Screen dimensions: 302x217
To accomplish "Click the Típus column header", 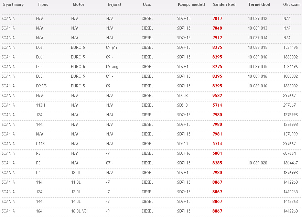I will 43,5.
